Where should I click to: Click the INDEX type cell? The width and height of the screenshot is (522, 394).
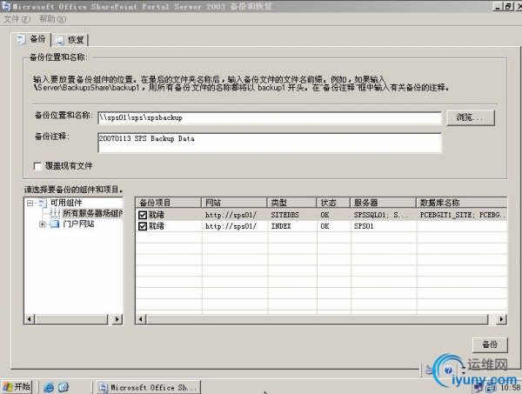point(281,226)
